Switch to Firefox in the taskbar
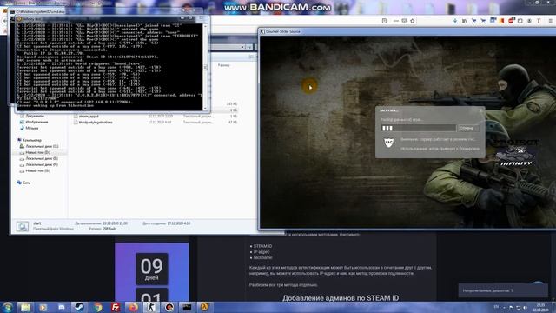The height and width of the screenshot is (313, 556). (133, 307)
